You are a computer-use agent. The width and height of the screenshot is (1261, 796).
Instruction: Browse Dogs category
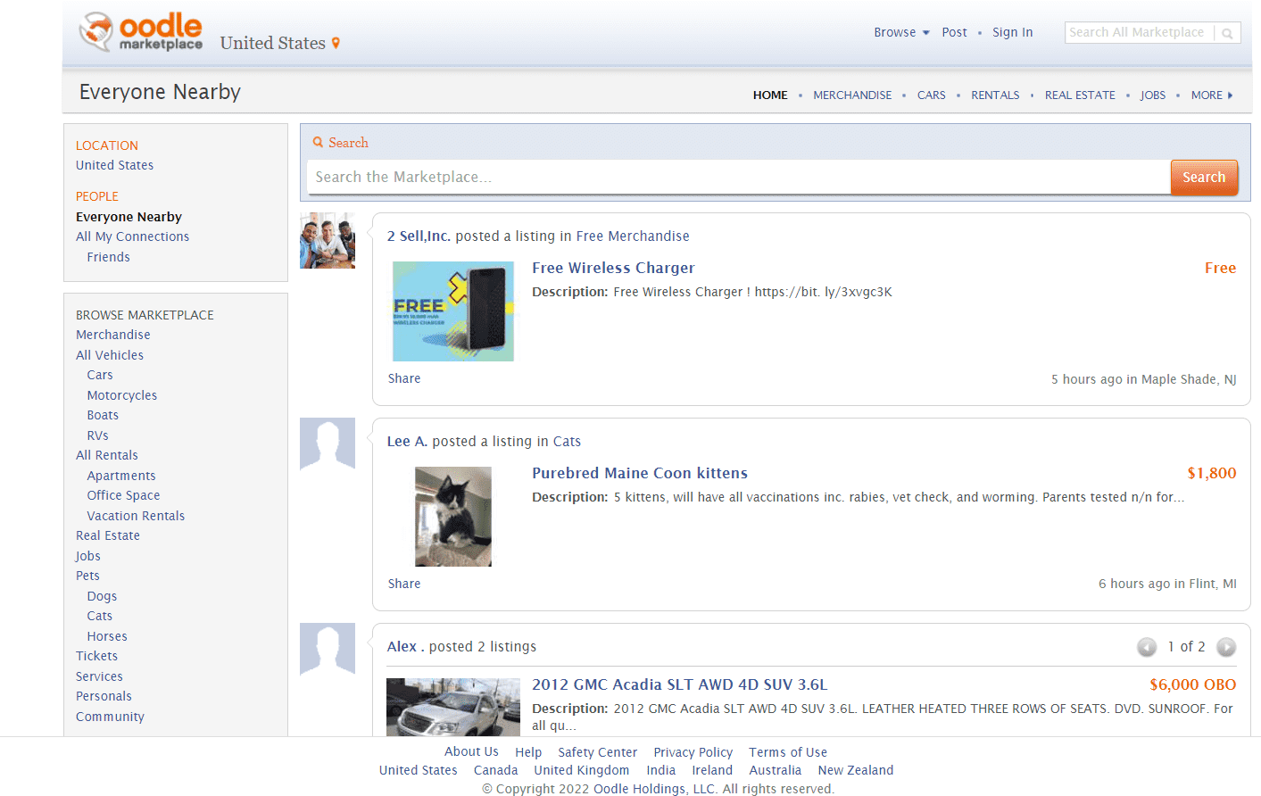point(102,596)
